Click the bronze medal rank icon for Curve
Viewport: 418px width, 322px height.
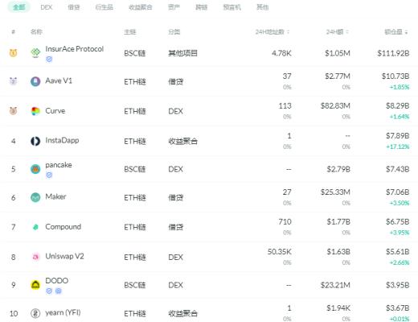coord(13,110)
